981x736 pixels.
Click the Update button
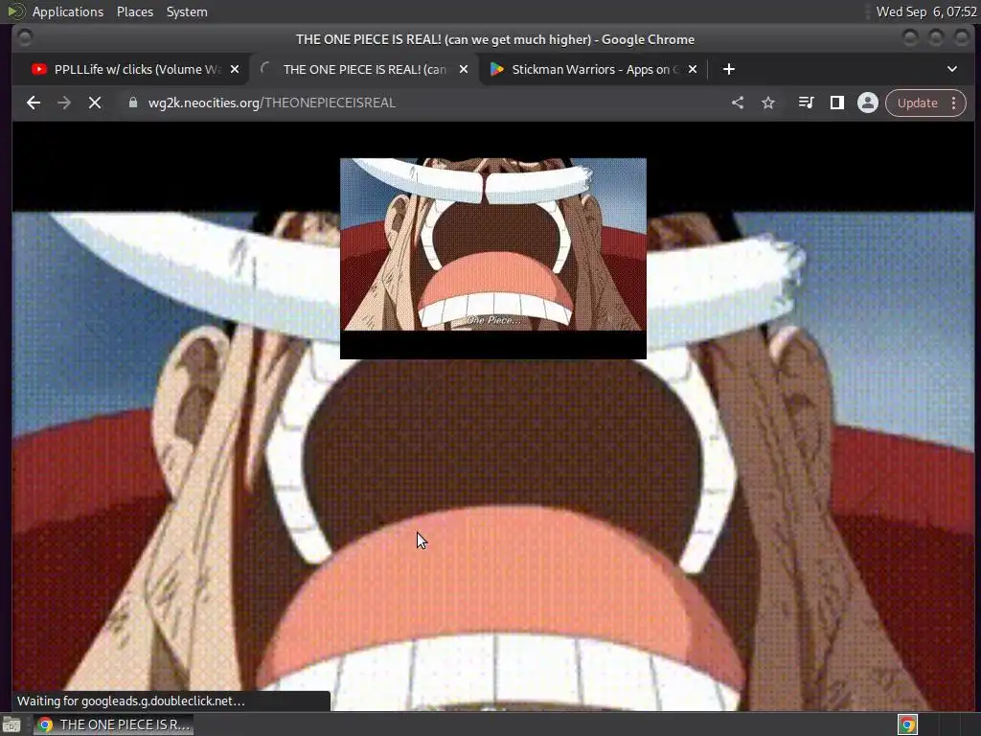click(917, 103)
